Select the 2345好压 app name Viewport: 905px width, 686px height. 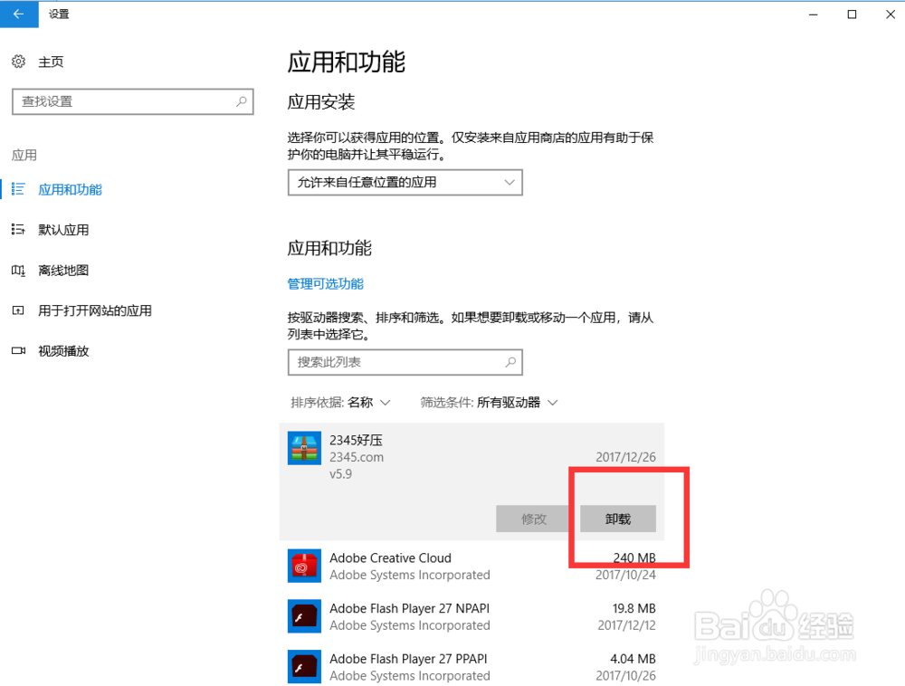coord(356,440)
